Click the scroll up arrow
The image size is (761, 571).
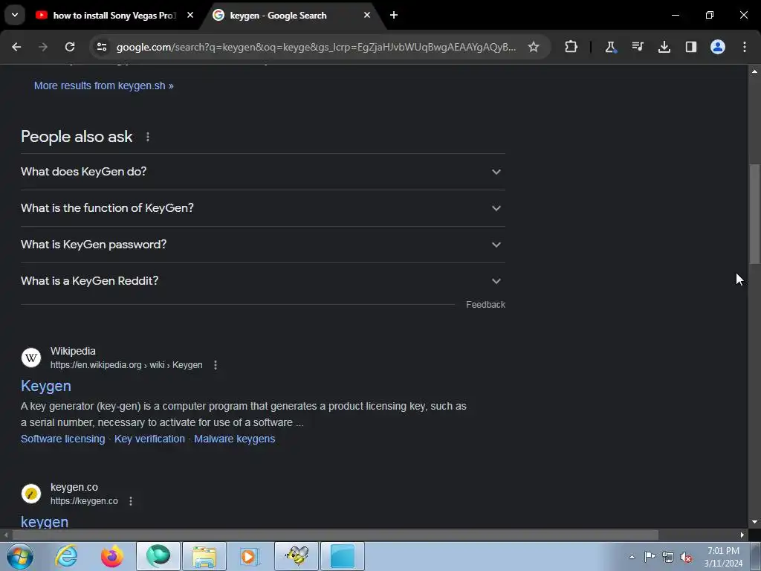[x=754, y=71]
